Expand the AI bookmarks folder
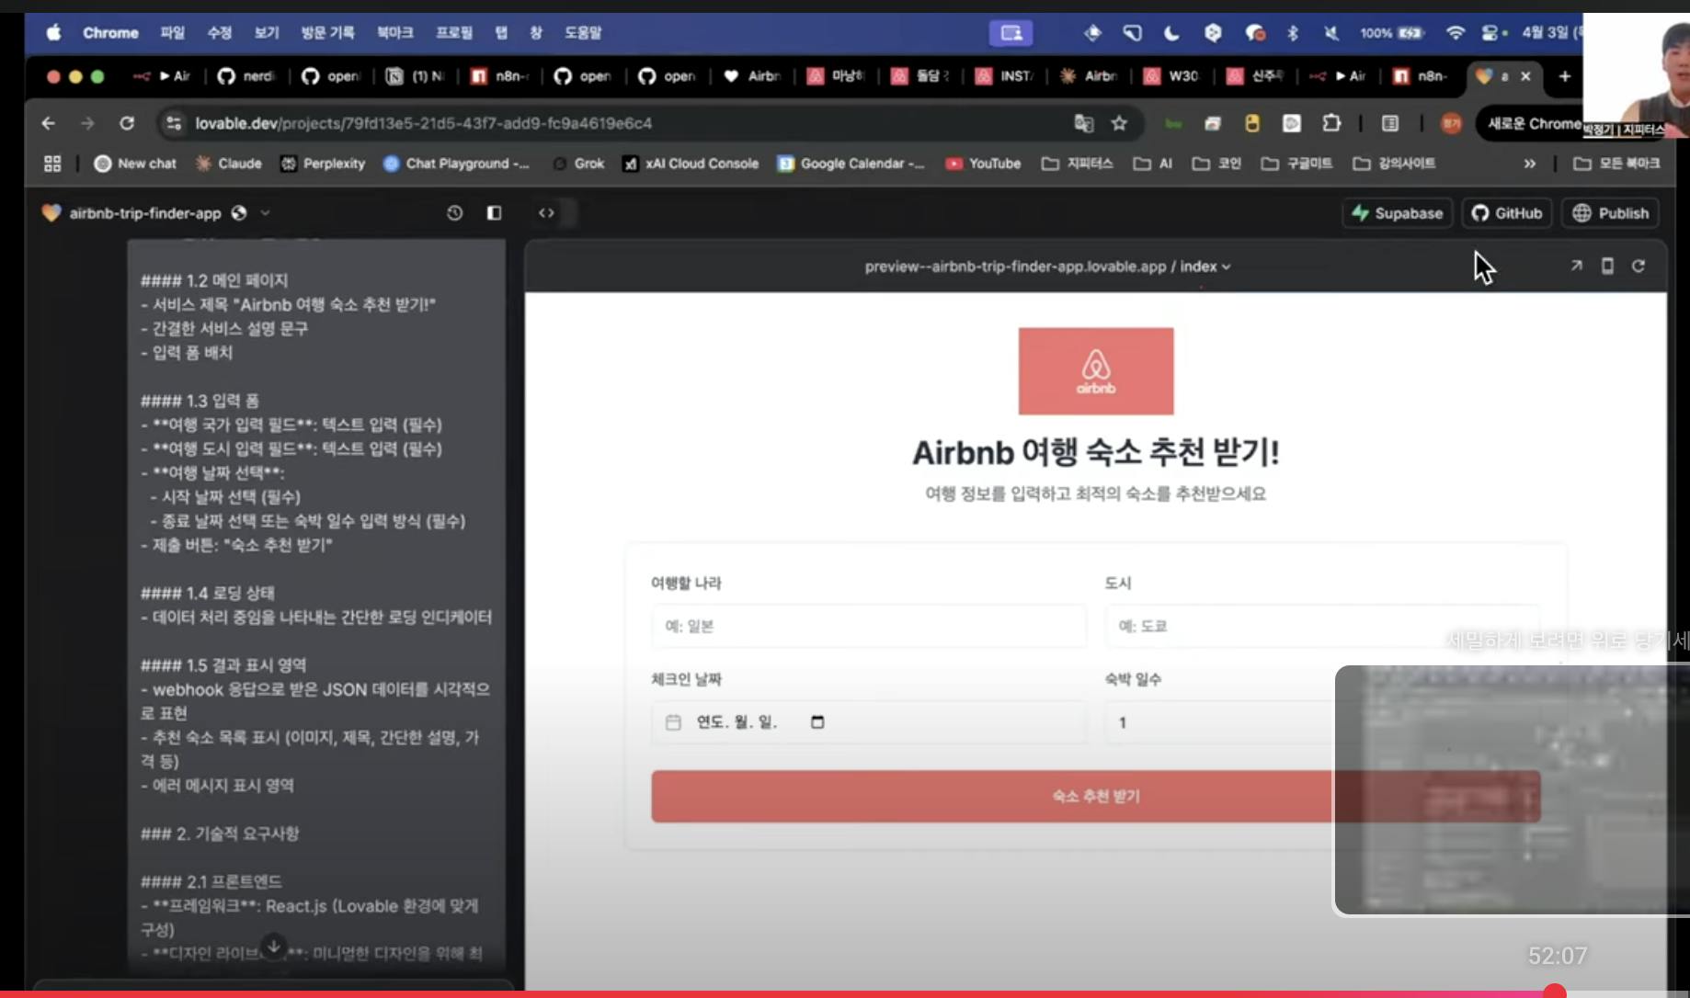1690x998 pixels. pyautogui.click(x=1152, y=164)
